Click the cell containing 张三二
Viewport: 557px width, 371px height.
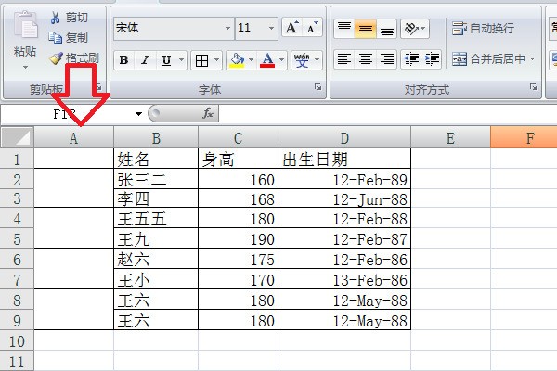click(156, 179)
